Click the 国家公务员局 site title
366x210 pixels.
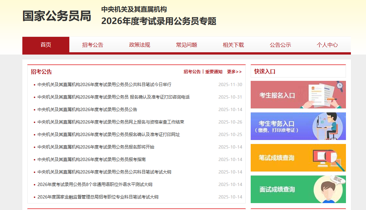[x=57, y=16]
